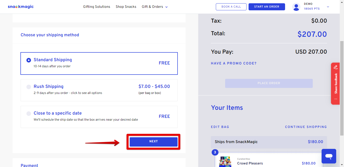Click the user avatar icon

click(x=296, y=7)
